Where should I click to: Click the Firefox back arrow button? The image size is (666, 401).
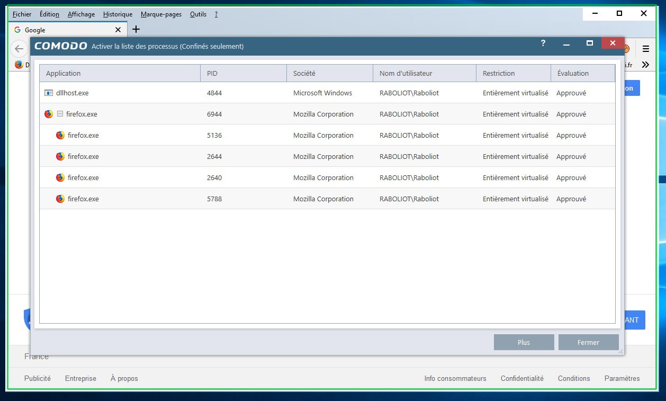point(19,49)
